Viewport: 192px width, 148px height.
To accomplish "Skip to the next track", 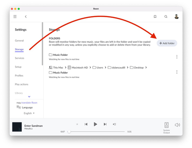I will click(x=105, y=124).
